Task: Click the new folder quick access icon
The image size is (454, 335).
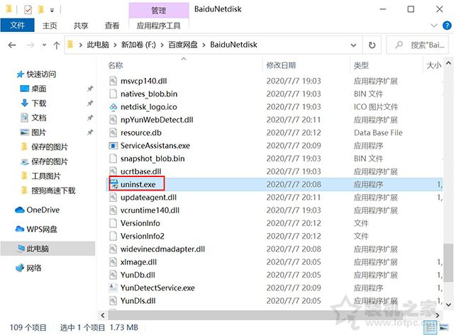Action: [x=41, y=10]
